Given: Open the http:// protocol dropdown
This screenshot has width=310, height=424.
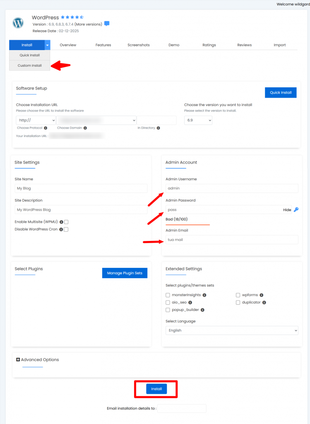Looking at the screenshot, I should [x=36, y=120].
